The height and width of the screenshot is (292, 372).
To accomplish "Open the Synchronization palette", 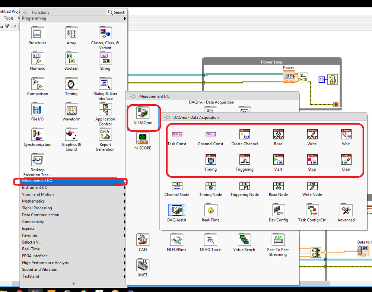I will coord(38,135).
